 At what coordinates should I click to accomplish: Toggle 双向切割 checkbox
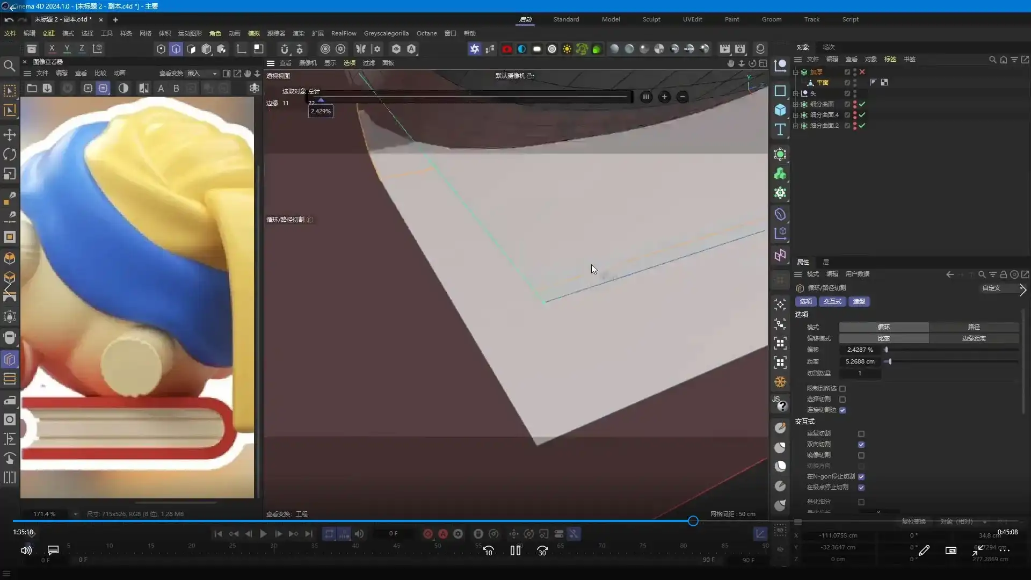pos(861,445)
